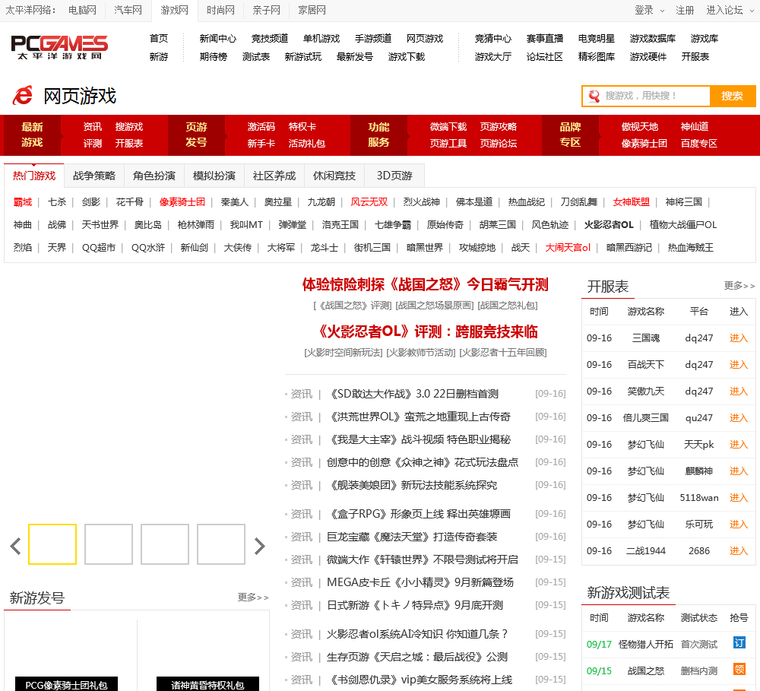Click 进入 for 倍儿爽三国 server

[x=739, y=418]
